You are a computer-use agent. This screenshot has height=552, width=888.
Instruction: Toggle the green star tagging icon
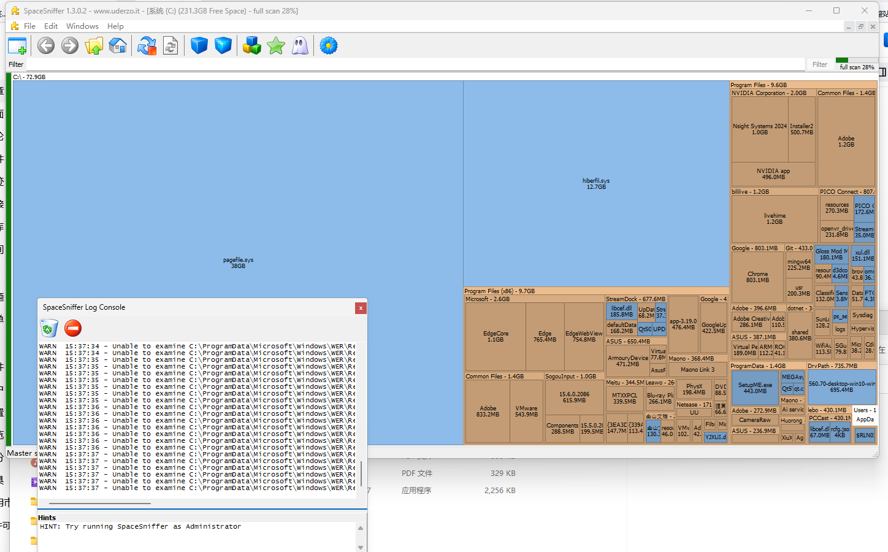point(276,46)
